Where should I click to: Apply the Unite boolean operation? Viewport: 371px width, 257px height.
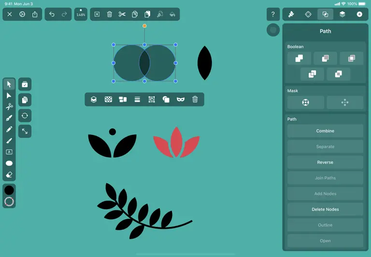(299, 58)
